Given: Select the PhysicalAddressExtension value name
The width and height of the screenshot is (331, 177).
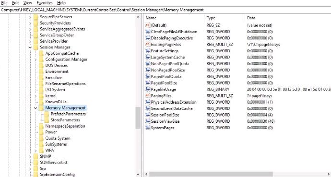Looking at the screenshot, I should pos(174,102).
